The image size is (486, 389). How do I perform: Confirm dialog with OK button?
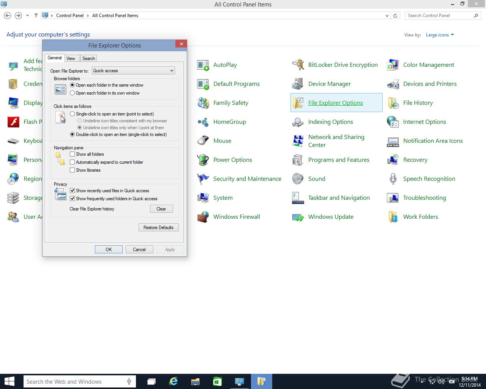[x=109, y=250]
